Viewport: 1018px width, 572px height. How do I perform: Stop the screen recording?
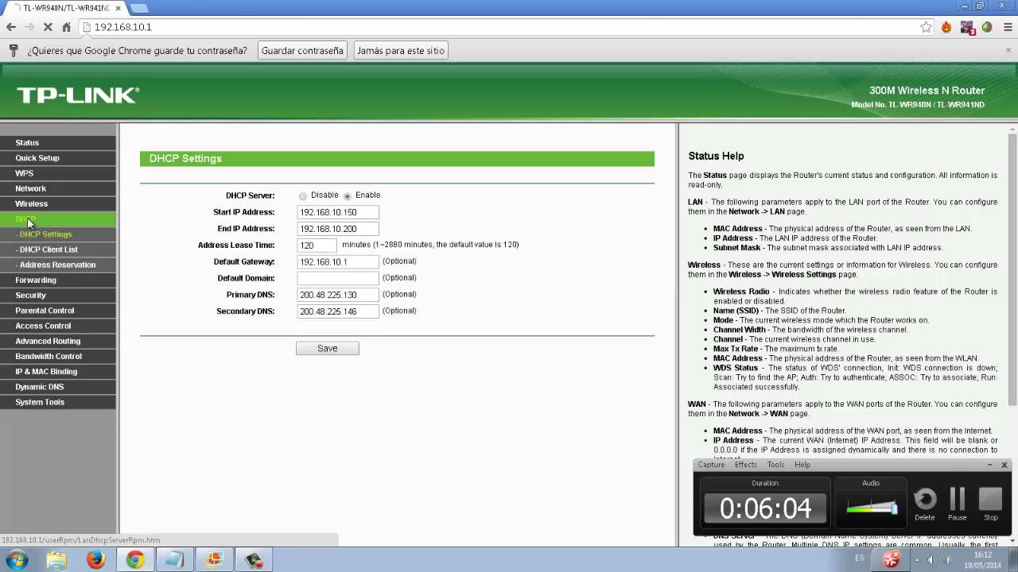990,504
